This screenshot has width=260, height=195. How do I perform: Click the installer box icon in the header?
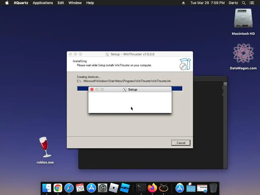pos(185,64)
